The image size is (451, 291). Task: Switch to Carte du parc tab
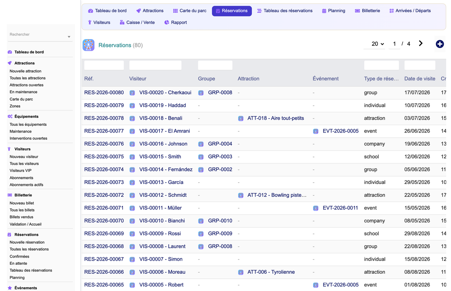coord(189,11)
